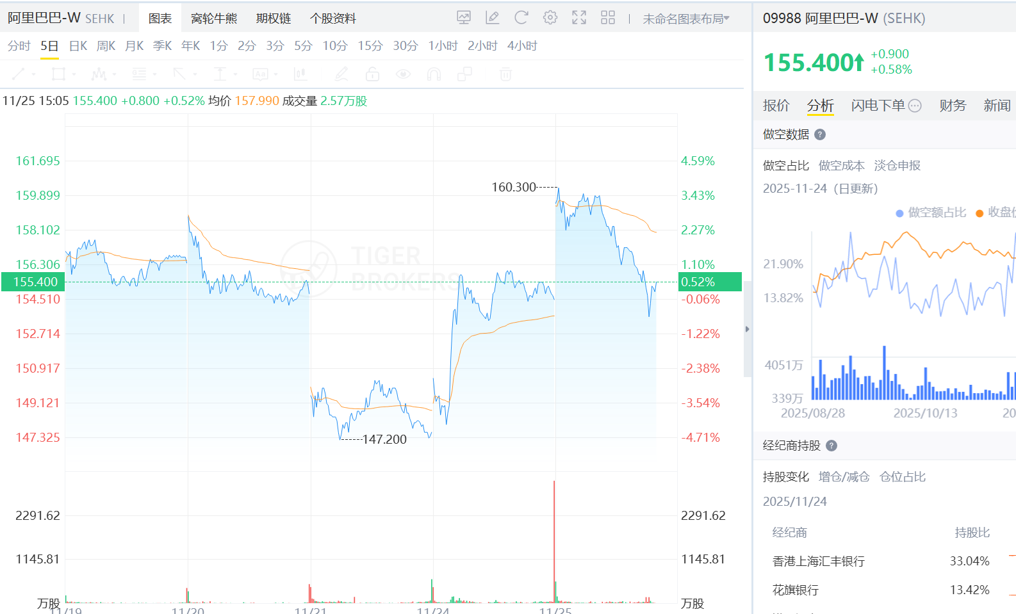Screen dimensions: 1016x614
Task: Select the wave pattern drawing tool
Action: (x=98, y=74)
